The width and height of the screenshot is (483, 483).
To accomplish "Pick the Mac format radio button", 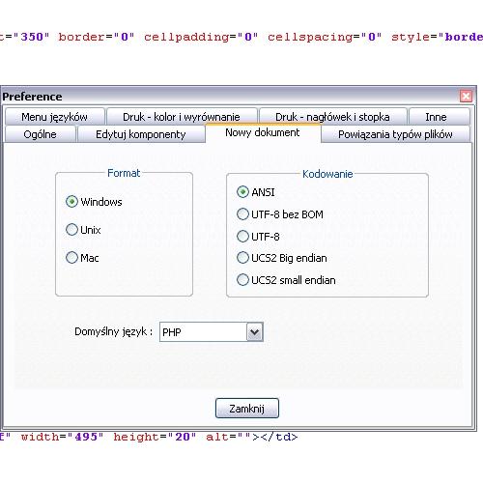I will pyautogui.click(x=71, y=257).
